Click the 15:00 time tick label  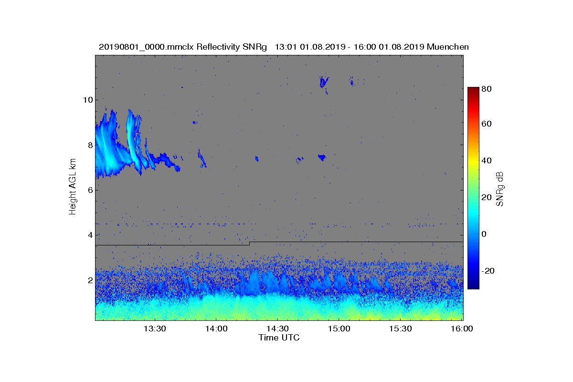pyautogui.click(x=340, y=329)
